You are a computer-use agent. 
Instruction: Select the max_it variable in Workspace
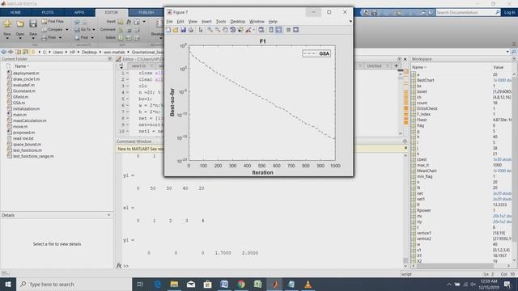point(422,165)
